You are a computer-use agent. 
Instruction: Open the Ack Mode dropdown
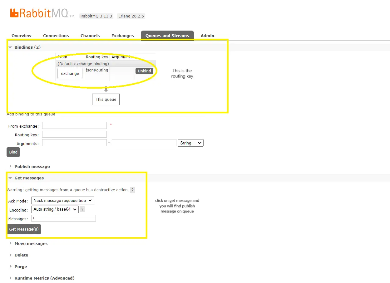tap(62, 201)
